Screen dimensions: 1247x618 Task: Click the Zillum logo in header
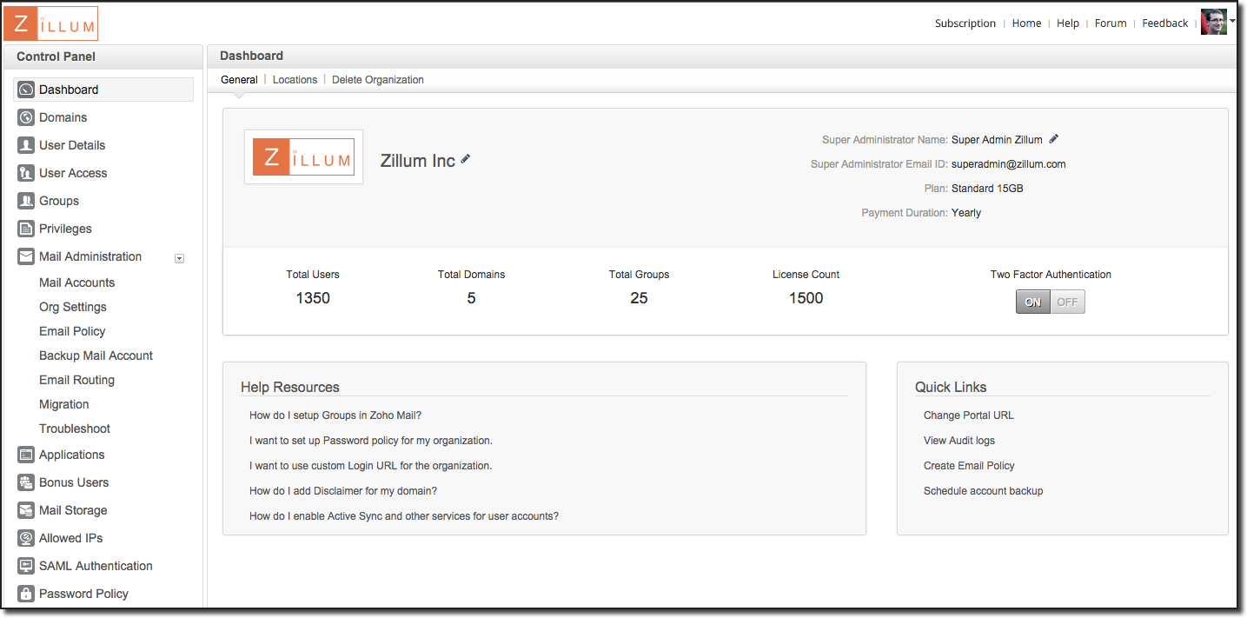pyautogui.click(x=51, y=23)
